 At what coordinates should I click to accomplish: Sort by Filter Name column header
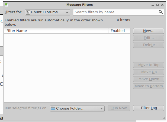tap(56, 31)
